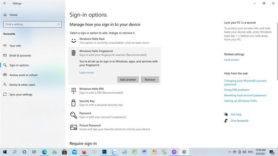Screen dimensions: 278x156
Task: Click the Settings gear on taskbar
Action: (184, 152)
